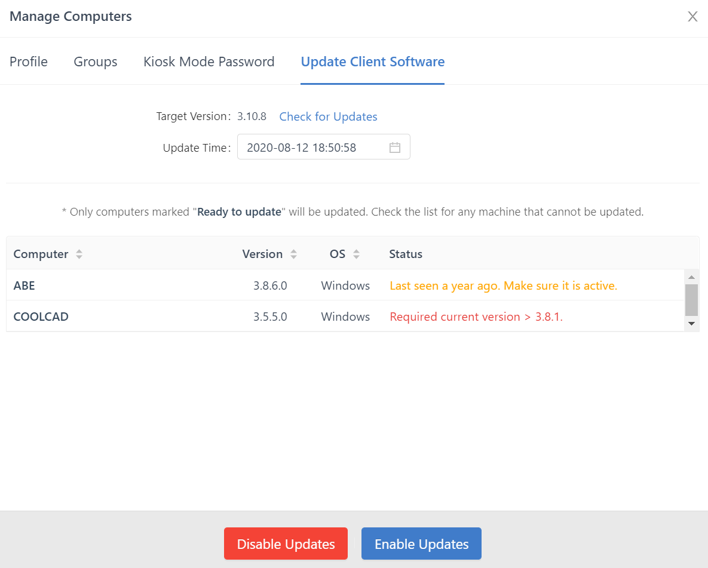Click the scrollbar down arrow in the computer list
The height and width of the screenshot is (568, 708).
pyautogui.click(x=692, y=324)
